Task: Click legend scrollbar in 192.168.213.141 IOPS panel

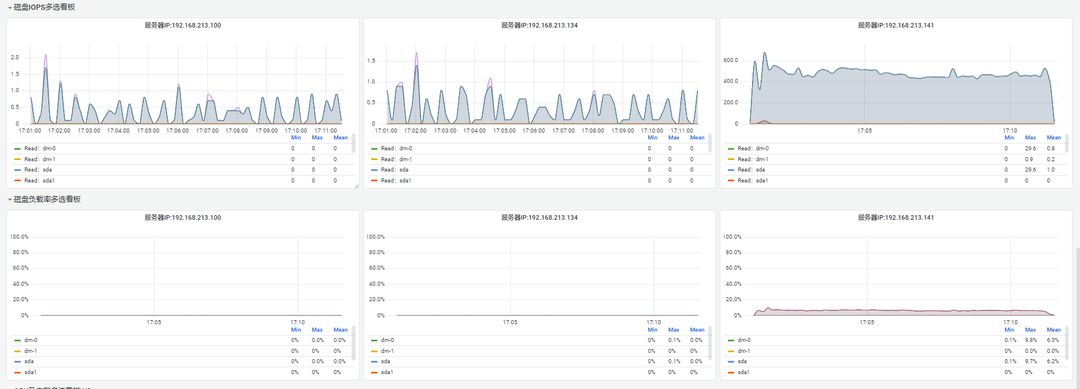Action: [x=1067, y=143]
